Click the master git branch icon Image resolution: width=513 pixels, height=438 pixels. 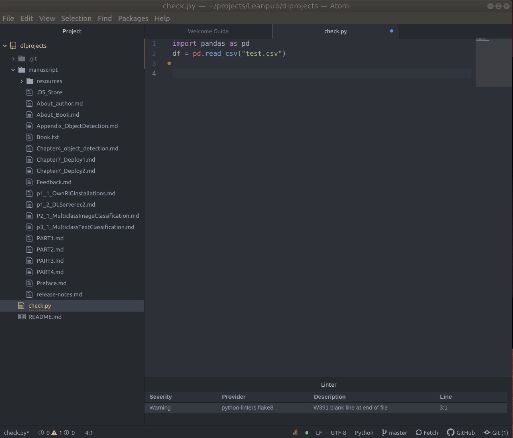[x=384, y=432]
